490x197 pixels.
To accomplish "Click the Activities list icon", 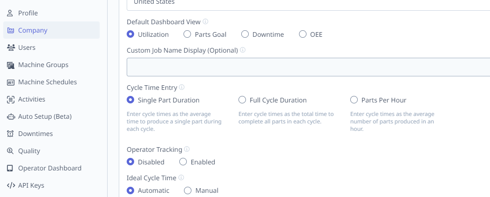I will point(11,100).
